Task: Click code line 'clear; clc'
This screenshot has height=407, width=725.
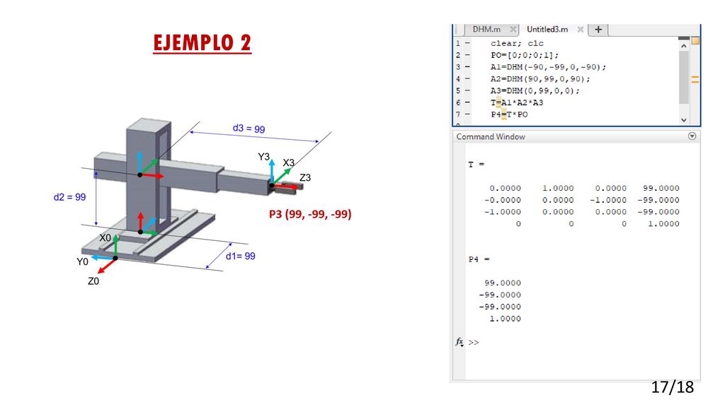Action: click(517, 43)
